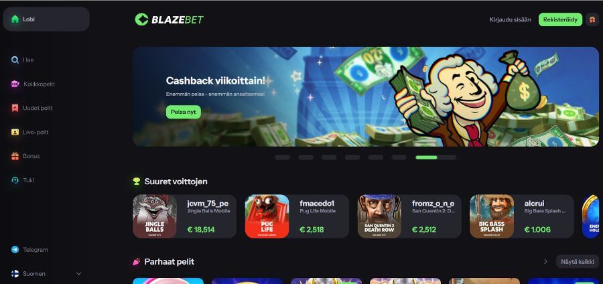Click the Näytä kaikki button

point(578,262)
